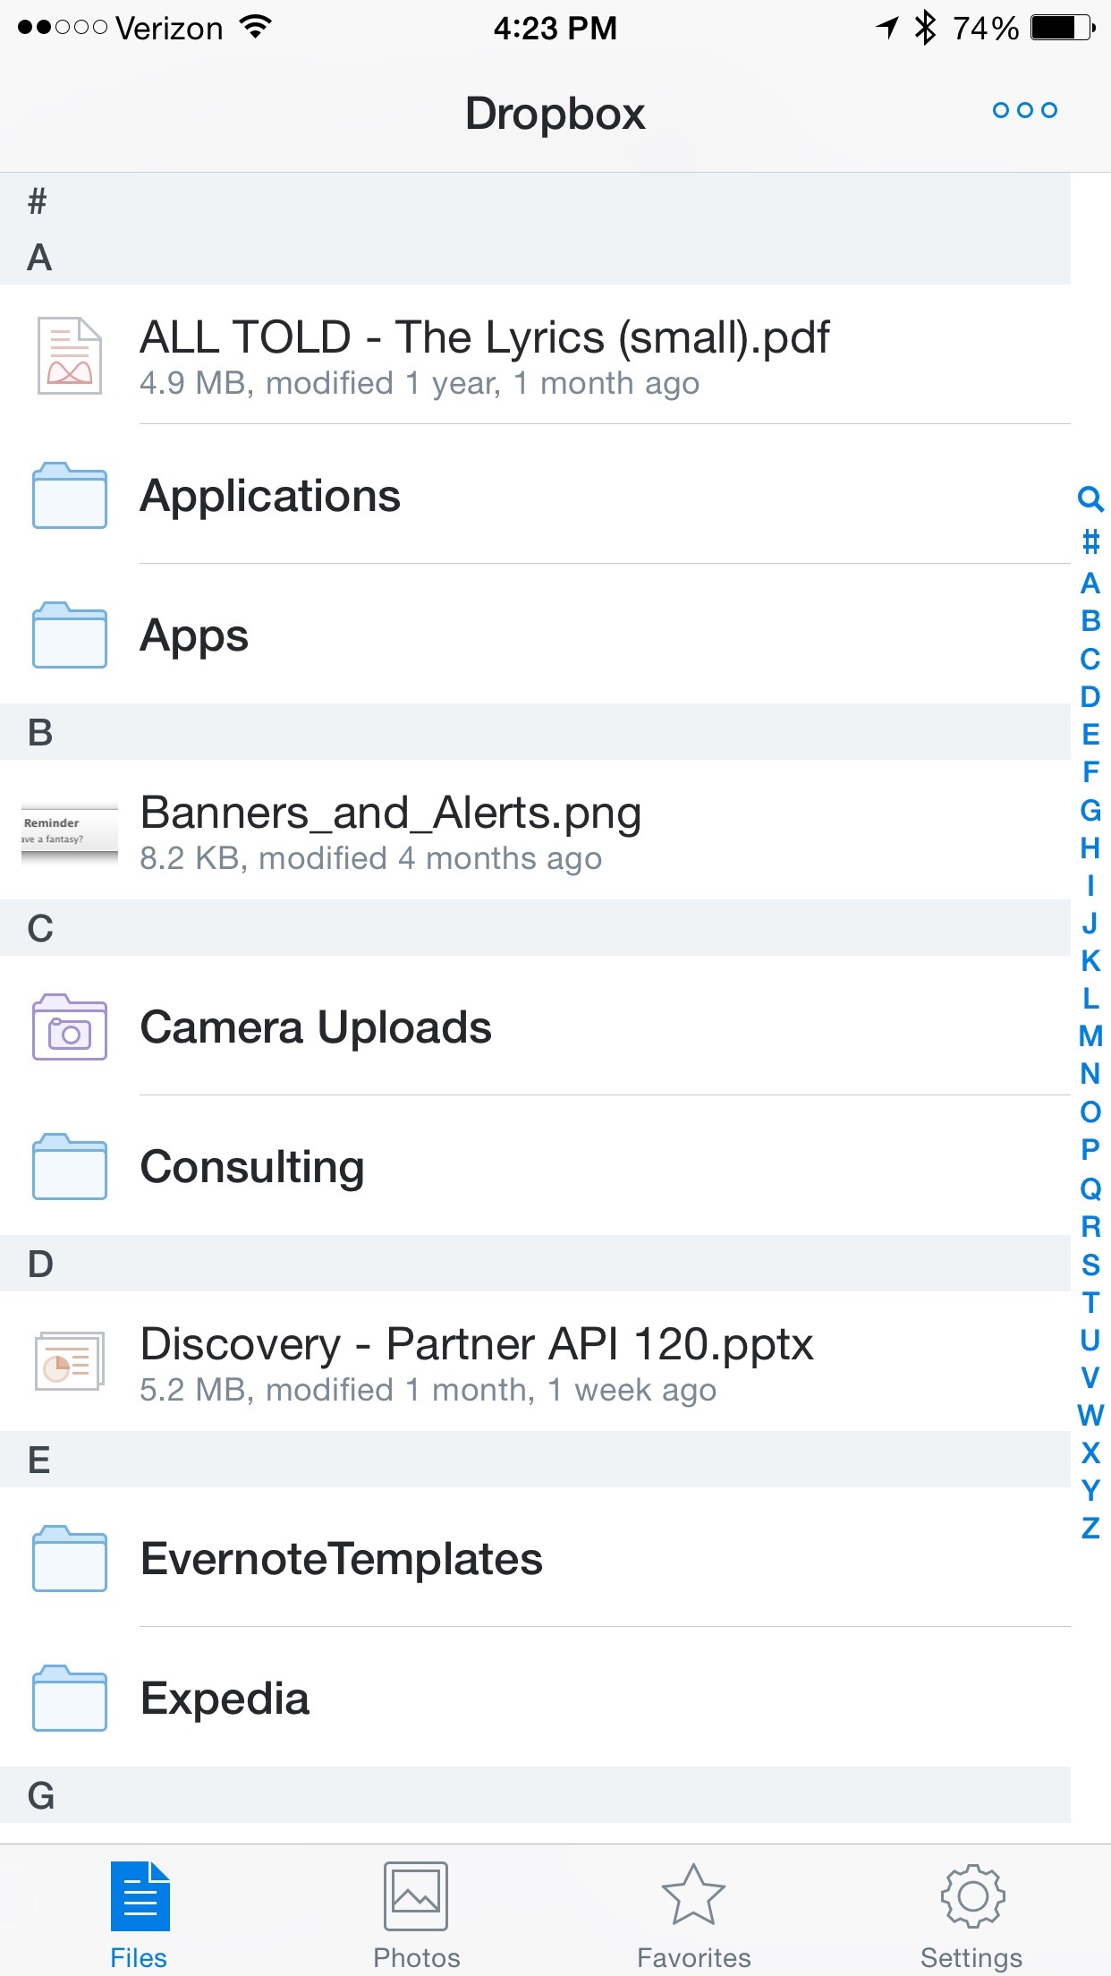Viewport: 1111px width, 1976px height.
Task: Jump to letter E in index bar
Action: (1090, 735)
